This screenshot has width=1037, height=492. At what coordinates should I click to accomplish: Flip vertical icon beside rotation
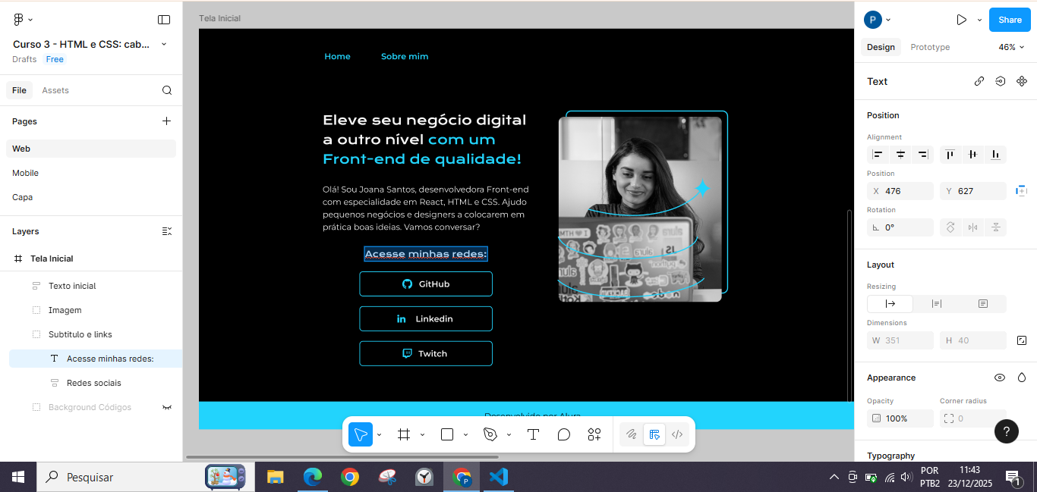[x=995, y=227]
